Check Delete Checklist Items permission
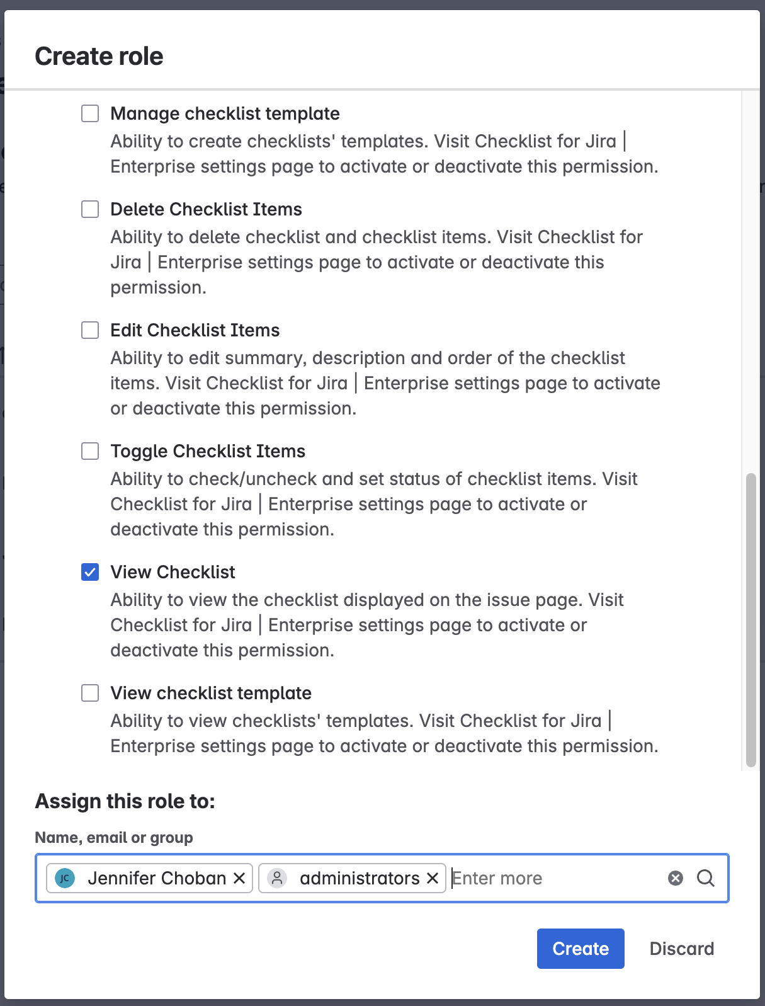Image resolution: width=765 pixels, height=1006 pixels. click(90, 209)
